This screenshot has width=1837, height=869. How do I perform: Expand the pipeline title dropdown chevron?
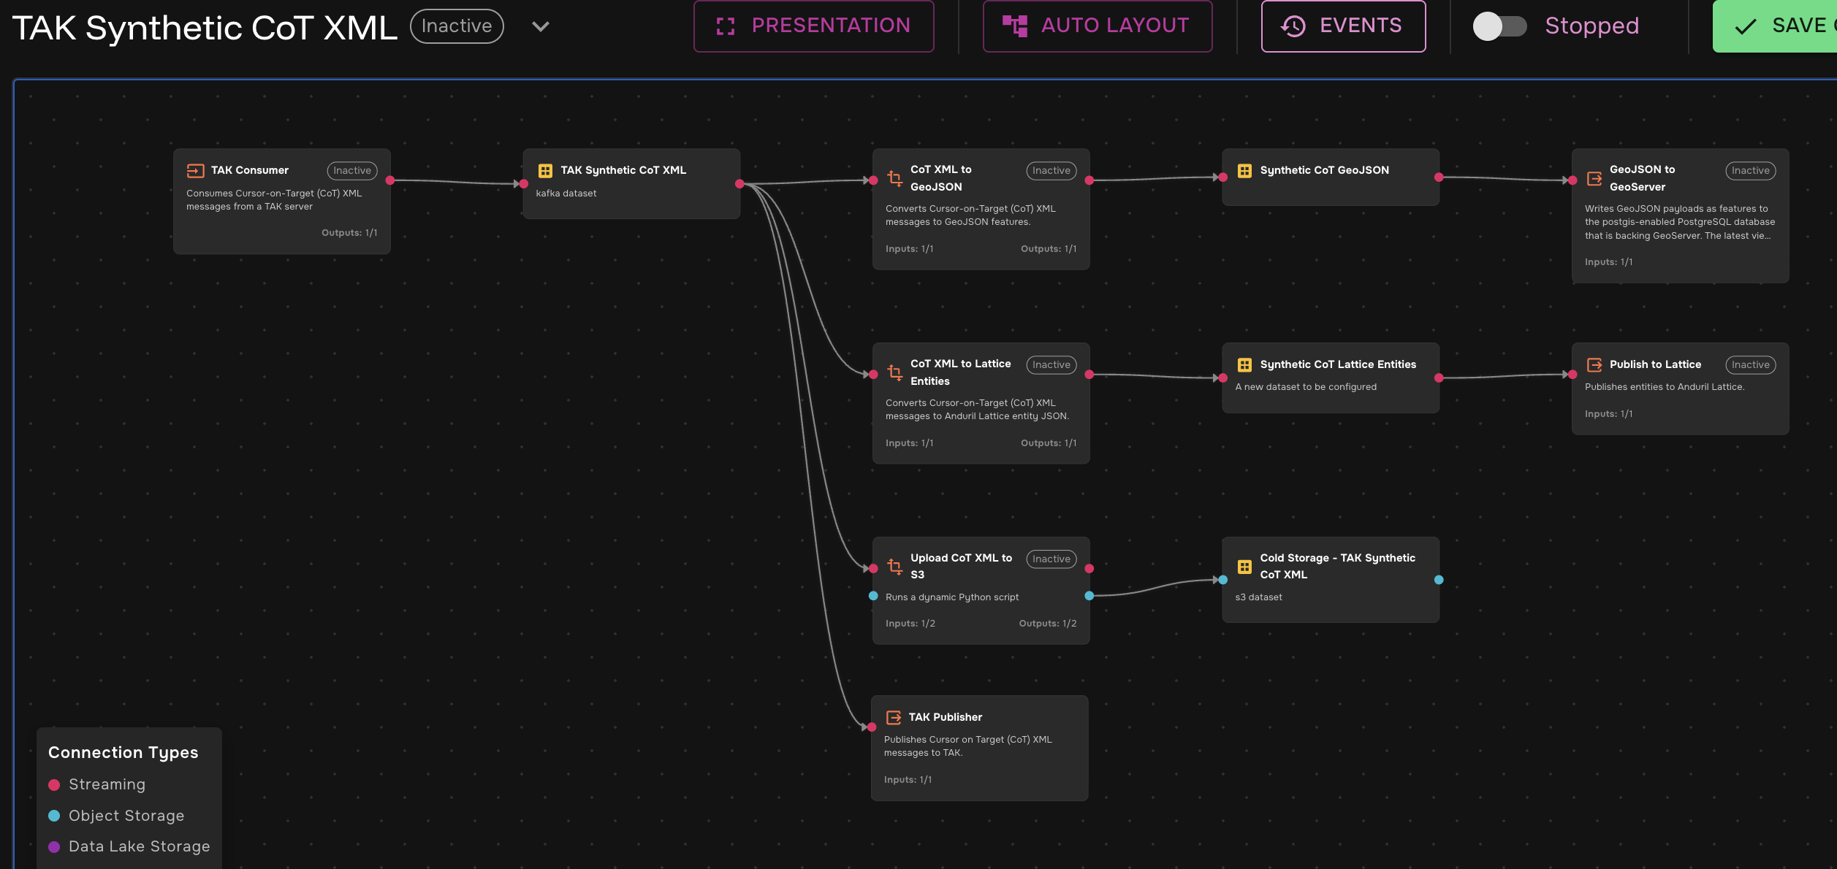tap(541, 27)
